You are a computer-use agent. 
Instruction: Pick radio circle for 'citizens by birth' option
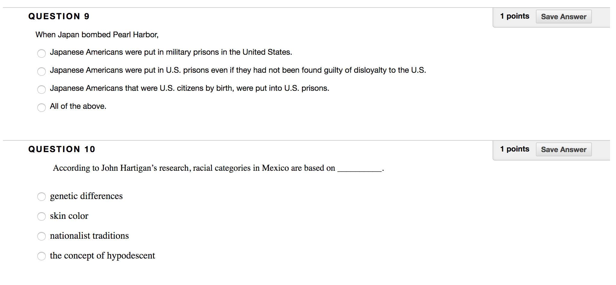tap(42, 90)
